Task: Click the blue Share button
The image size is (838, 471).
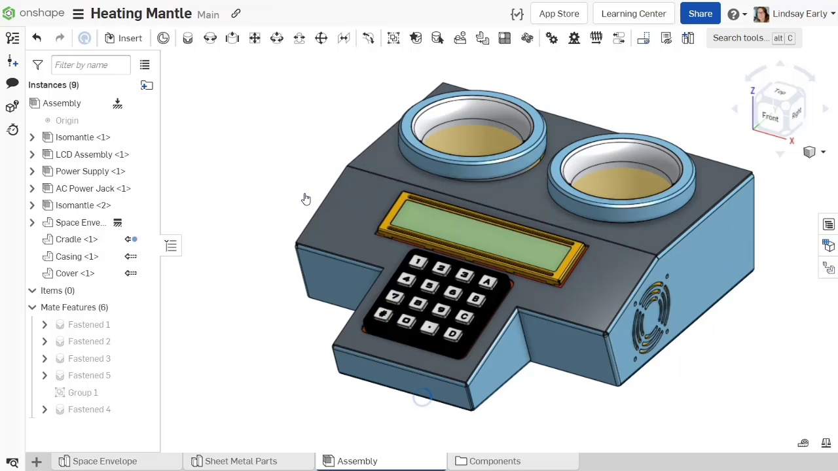Action: (701, 14)
